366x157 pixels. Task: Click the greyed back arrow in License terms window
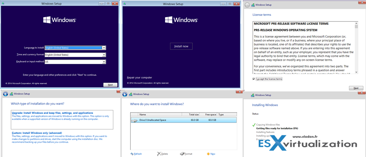247,5
